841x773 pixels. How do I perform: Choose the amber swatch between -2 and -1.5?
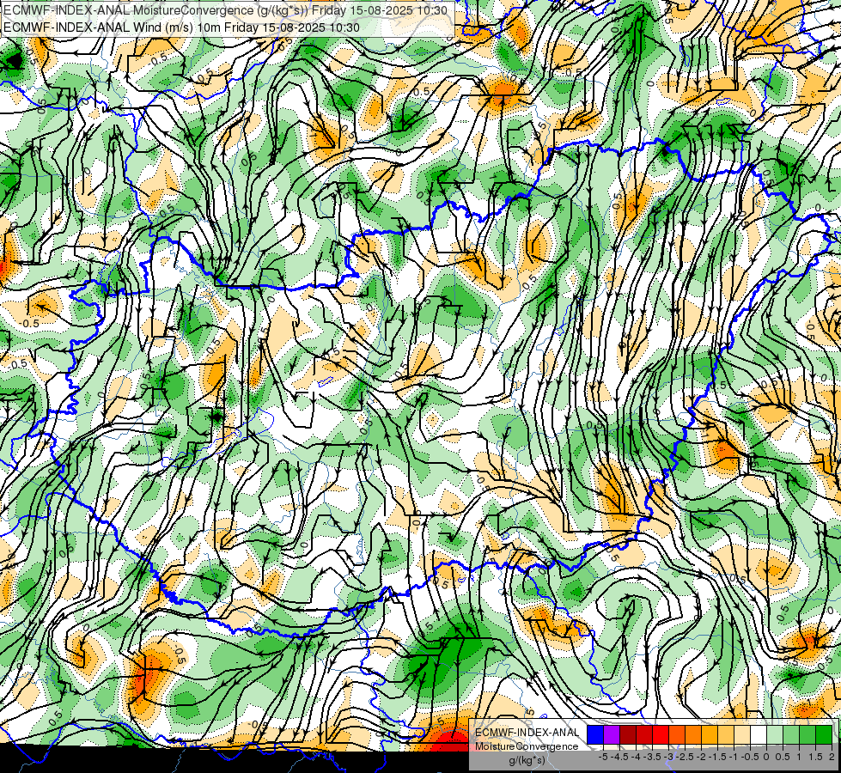coord(710,734)
